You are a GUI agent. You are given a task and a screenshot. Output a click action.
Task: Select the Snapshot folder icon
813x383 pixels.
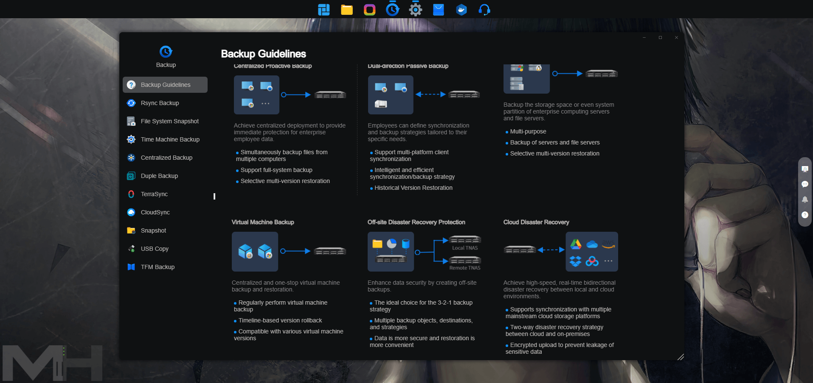click(x=131, y=230)
